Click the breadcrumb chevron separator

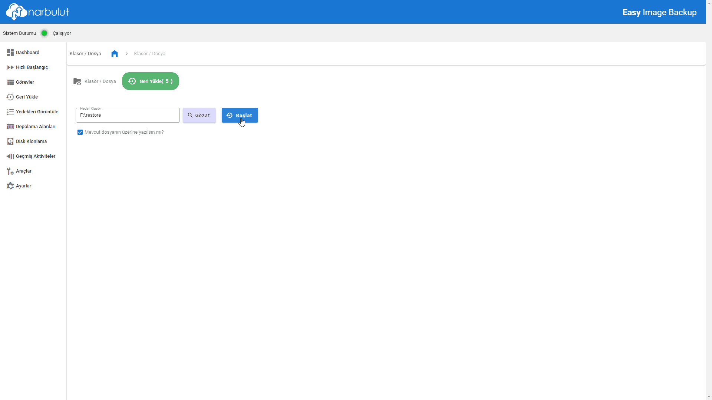coord(126,54)
